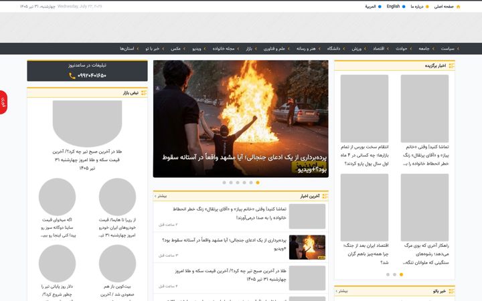This screenshot has width=482, height=301.
Task: Open the home page link صفحه اصلی
Action: click(x=444, y=7)
